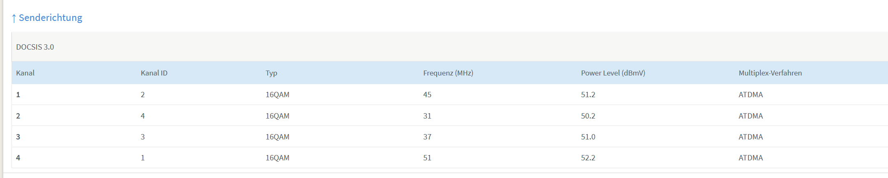Select channel row 2
Viewport: 888px width, 178px height.
click(450, 116)
